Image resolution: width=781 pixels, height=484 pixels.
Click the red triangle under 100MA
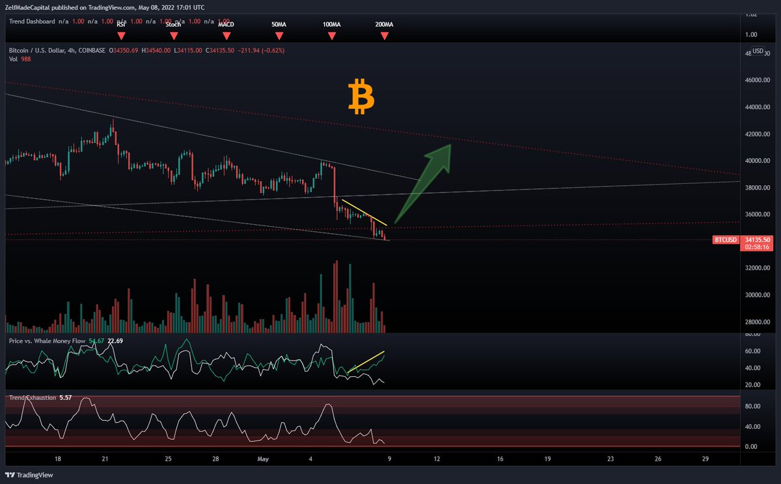click(331, 36)
